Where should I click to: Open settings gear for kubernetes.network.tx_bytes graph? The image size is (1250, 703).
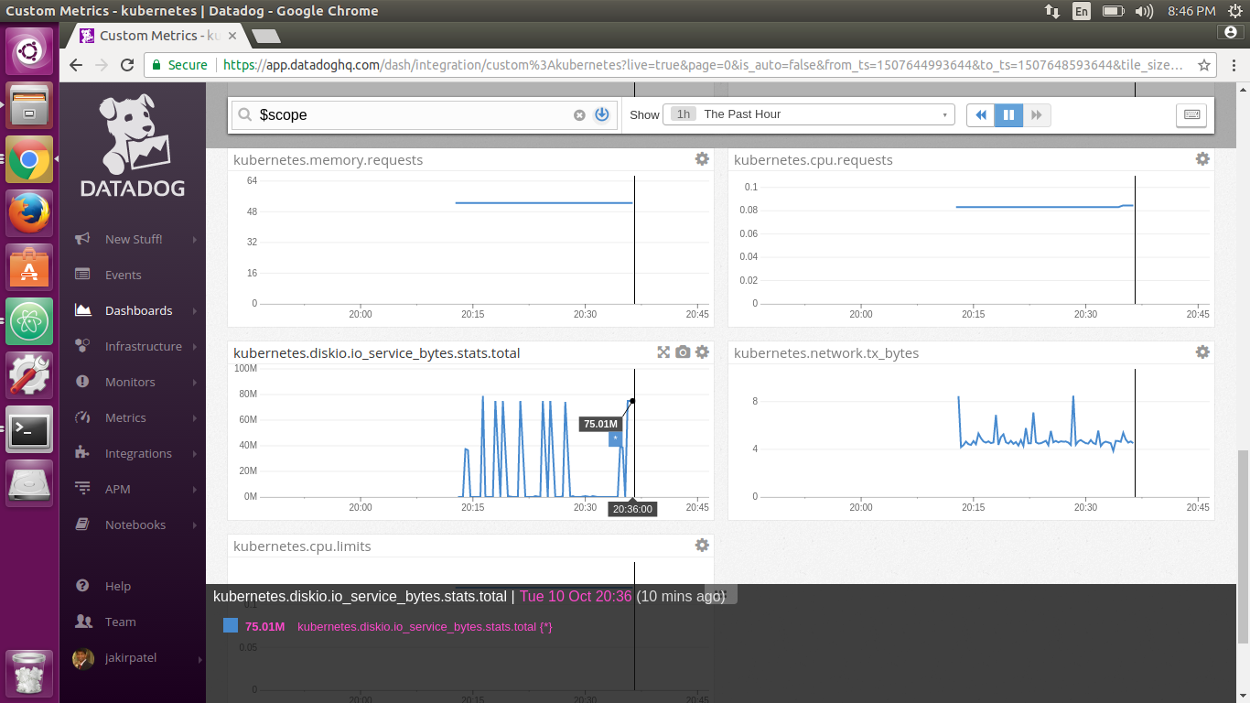(x=1202, y=352)
